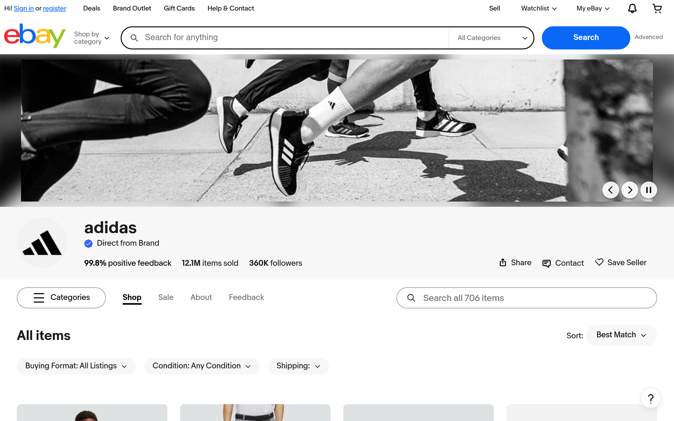Open the notifications bell icon
The width and height of the screenshot is (674, 421).
pos(632,8)
